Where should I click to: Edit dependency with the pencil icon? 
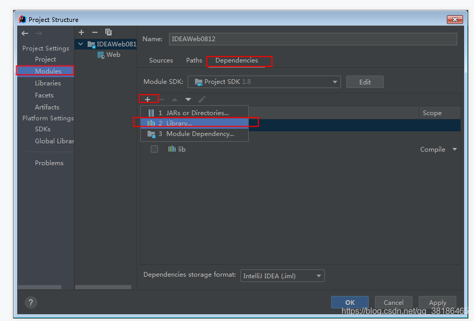[x=202, y=100]
